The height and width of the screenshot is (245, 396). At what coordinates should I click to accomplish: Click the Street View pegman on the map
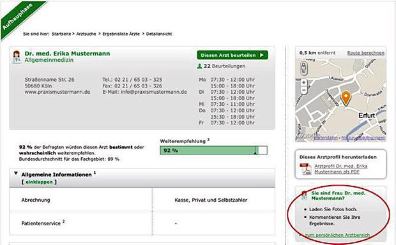pyautogui.click(x=304, y=68)
